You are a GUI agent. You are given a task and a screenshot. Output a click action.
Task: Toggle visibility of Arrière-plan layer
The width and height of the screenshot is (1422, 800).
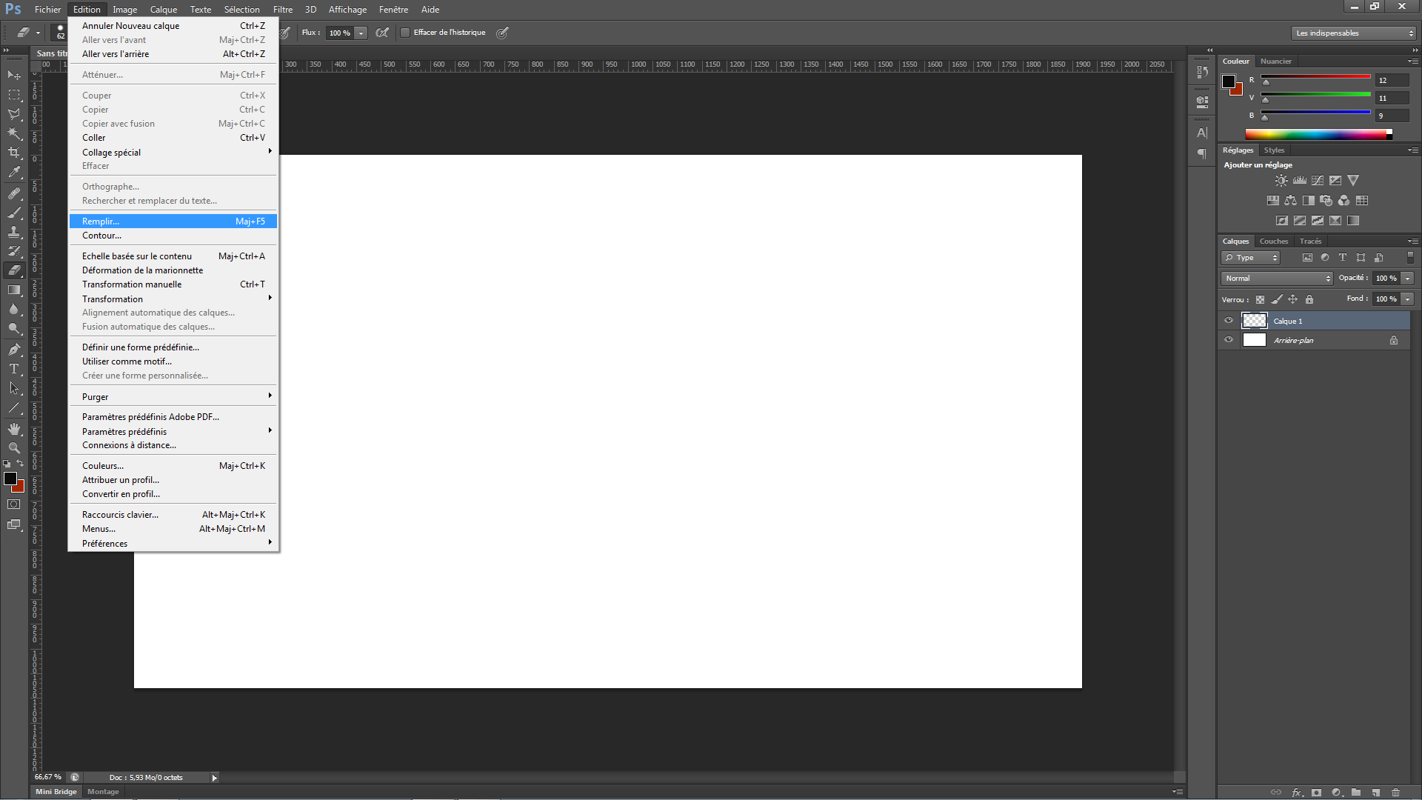pos(1229,340)
